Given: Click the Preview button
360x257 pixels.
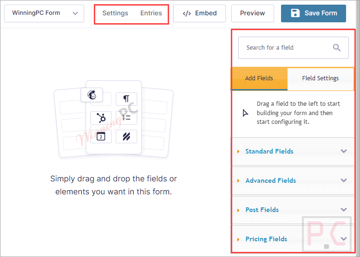Looking at the screenshot, I should point(252,13).
